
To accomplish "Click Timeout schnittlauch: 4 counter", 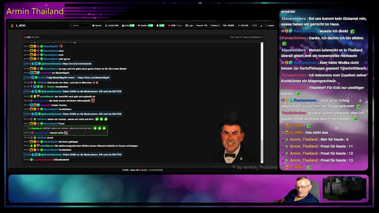I will [x=252, y=37].
